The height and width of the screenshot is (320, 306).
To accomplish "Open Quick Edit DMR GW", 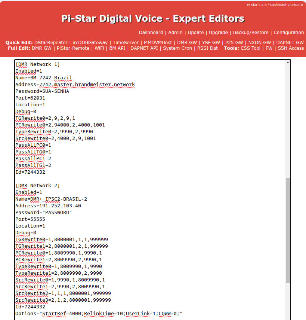I will [187, 42].
